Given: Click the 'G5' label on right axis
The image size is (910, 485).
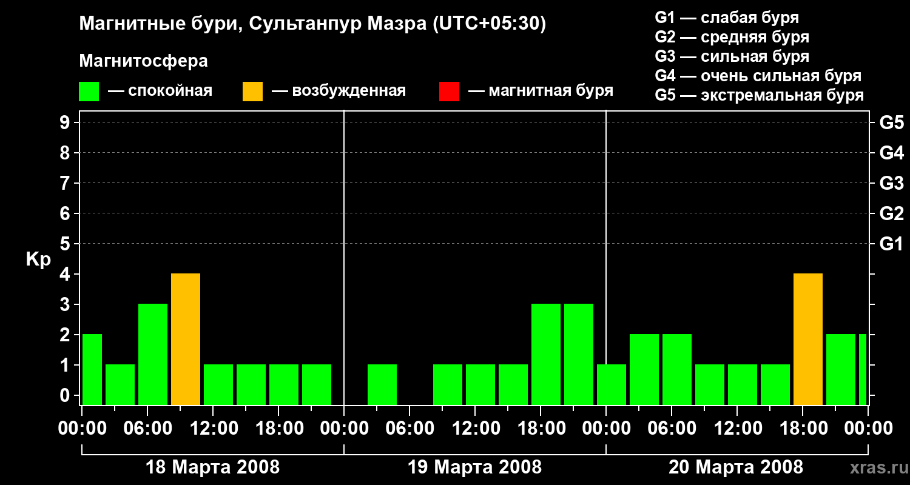Looking at the screenshot, I should coord(892,122).
